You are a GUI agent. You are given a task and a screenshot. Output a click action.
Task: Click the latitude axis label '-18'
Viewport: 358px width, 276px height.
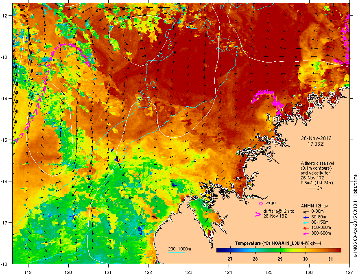[x=4, y=264]
